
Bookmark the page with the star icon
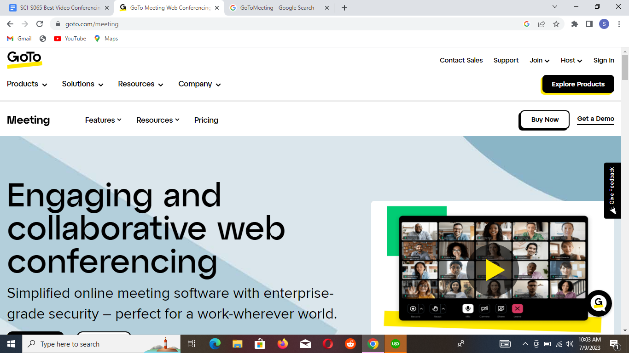tap(557, 23)
